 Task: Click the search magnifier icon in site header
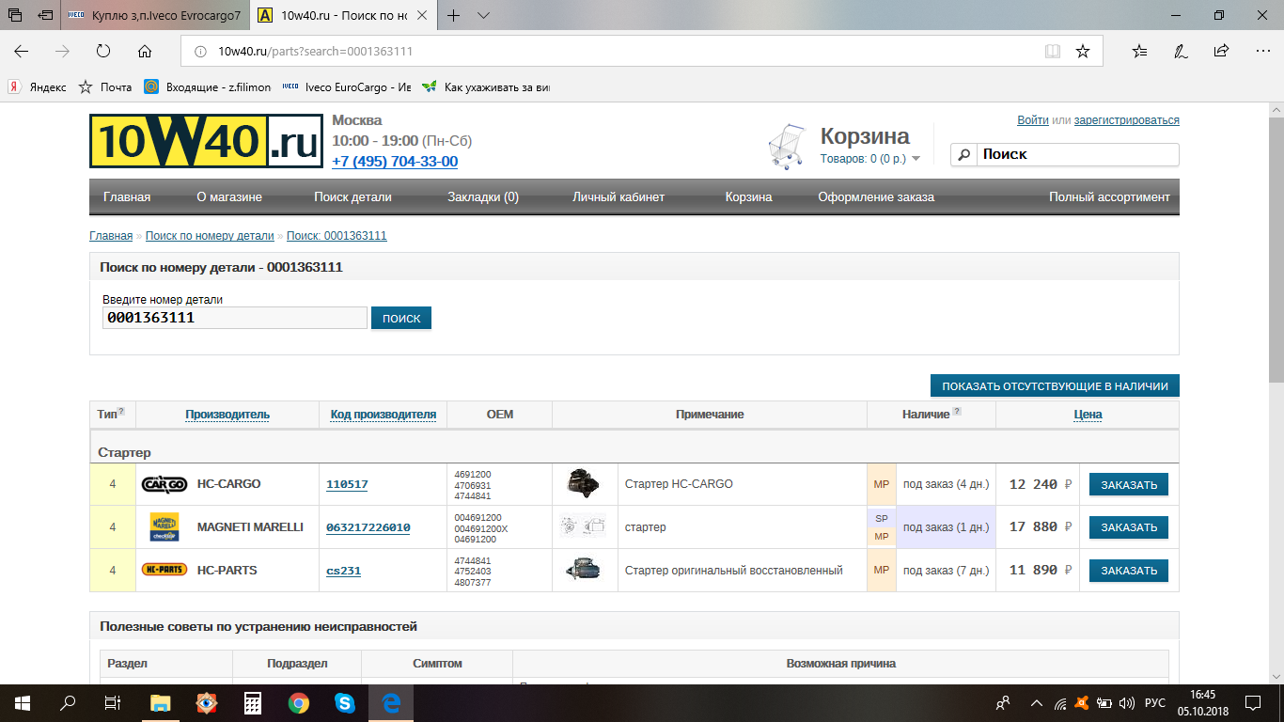(963, 154)
